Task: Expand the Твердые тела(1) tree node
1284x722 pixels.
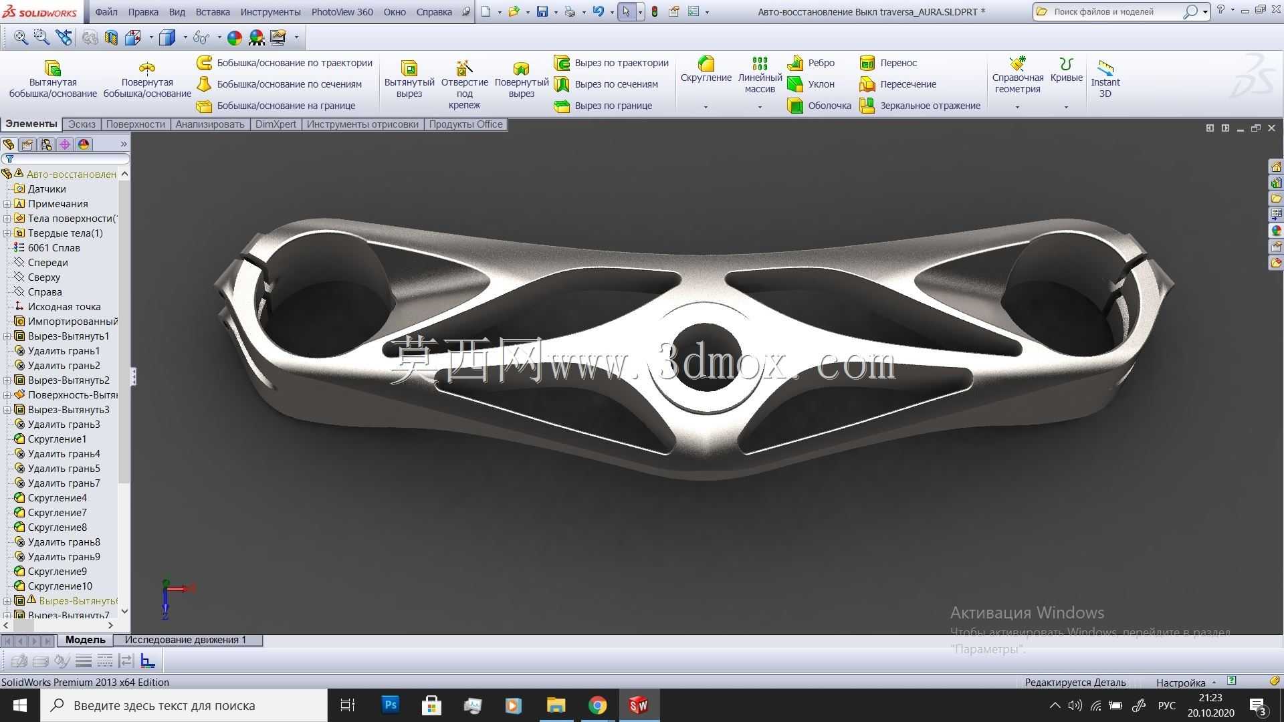Action: 7,233
